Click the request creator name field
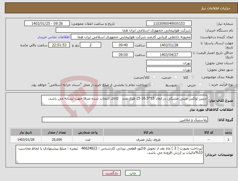The height and width of the screenshot is (181, 238). [x=131, y=37]
